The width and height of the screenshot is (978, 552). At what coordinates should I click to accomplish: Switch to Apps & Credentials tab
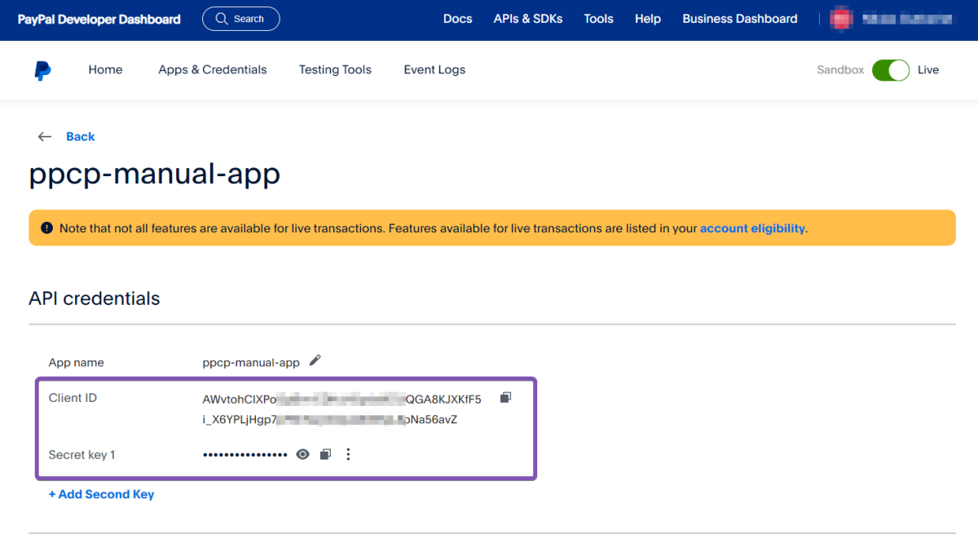pos(212,70)
